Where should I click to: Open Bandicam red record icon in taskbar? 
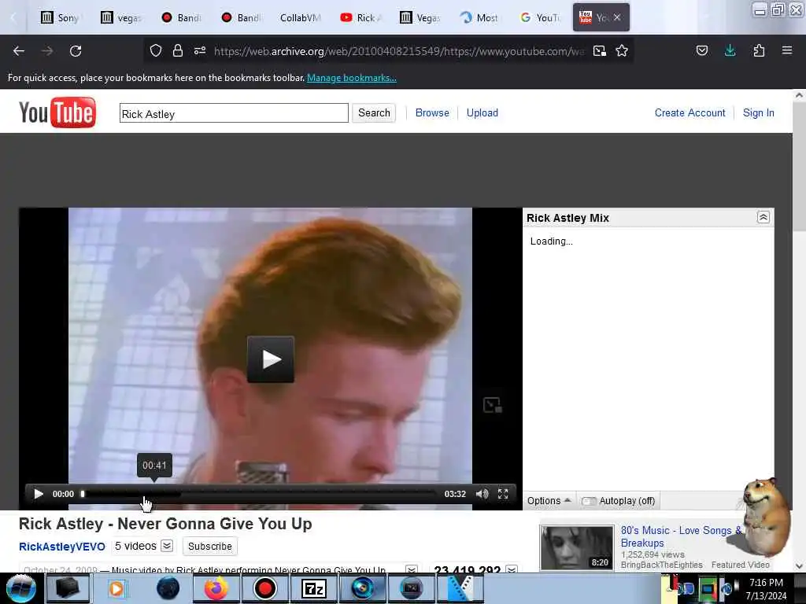point(265,588)
